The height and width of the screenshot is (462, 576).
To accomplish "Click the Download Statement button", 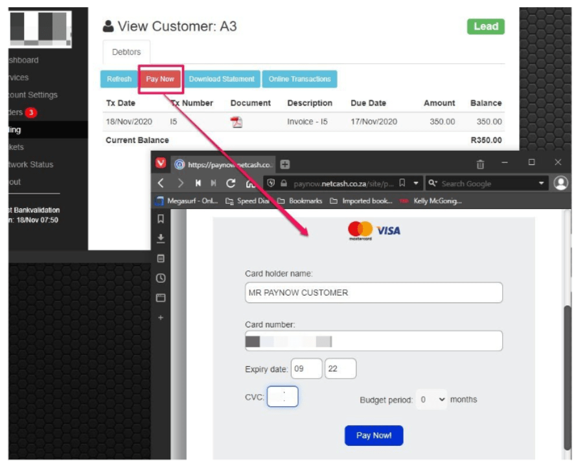I will click(x=222, y=79).
